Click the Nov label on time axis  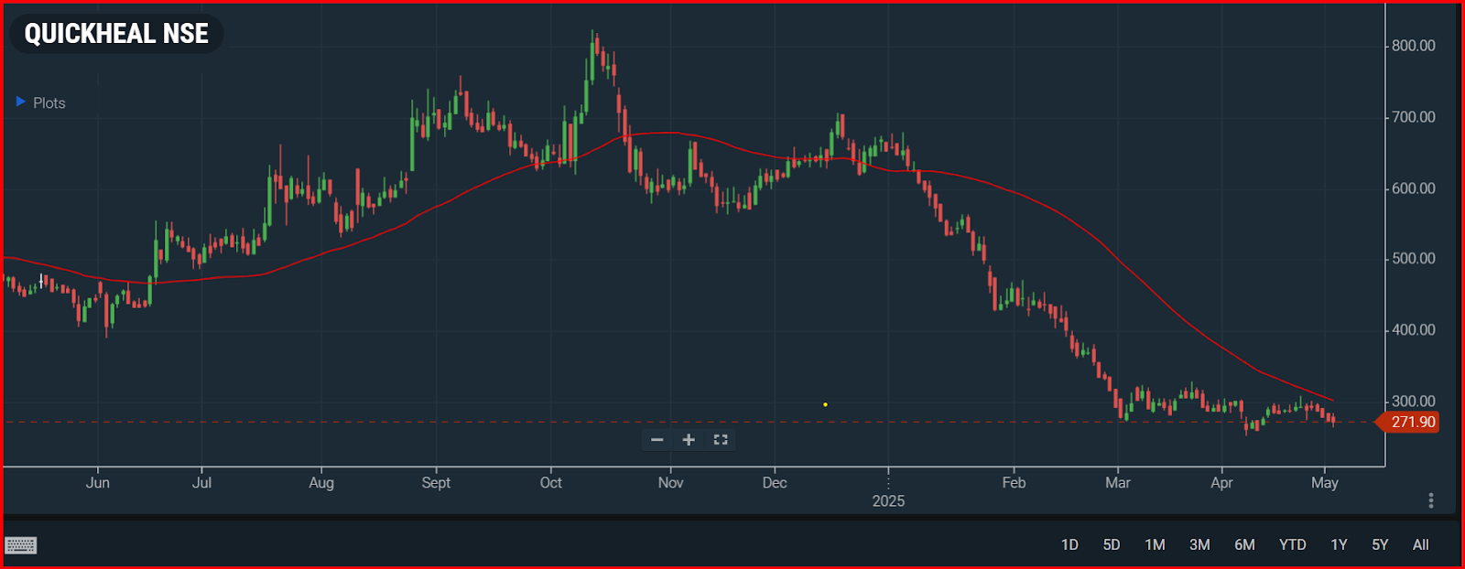tap(670, 483)
